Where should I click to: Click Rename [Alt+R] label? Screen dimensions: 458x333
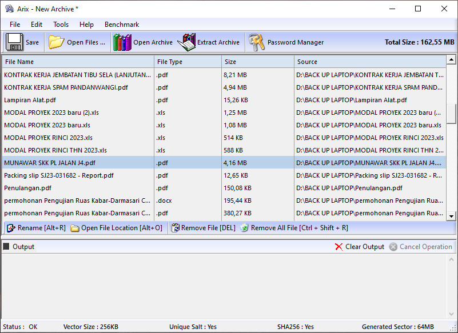(42, 228)
